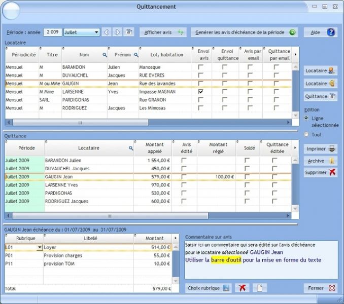The height and width of the screenshot is (304, 344).
Task: Search Quittance table by Locataire magnifier
Action: [x=131, y=148]
